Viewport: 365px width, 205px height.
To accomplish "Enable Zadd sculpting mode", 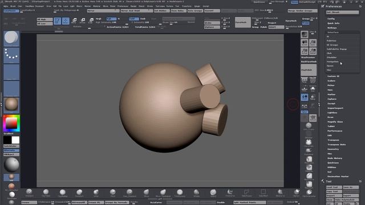I will coord(133,19).
